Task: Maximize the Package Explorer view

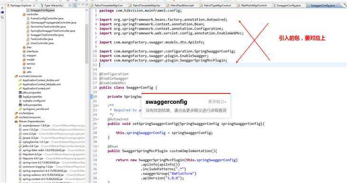Action: click(x=87, y=5)
